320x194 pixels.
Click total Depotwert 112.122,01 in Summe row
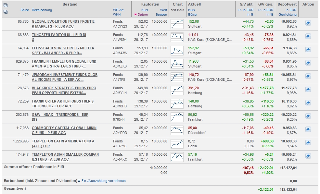click(x=288, y=168)
